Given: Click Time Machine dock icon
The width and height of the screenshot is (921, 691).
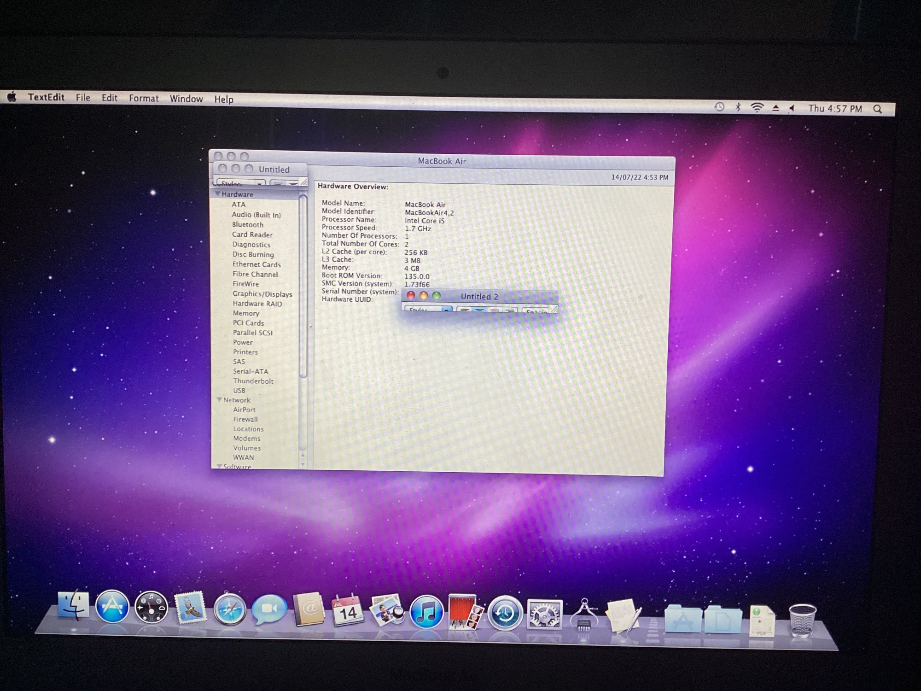Looking at the screenshot, I should (x=505, y=613).
